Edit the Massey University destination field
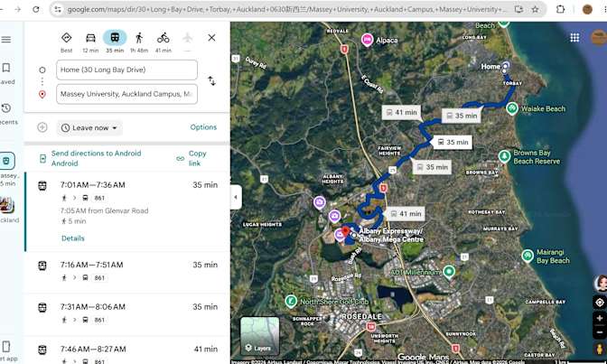The image size is (607, 364). click(126, 94)
